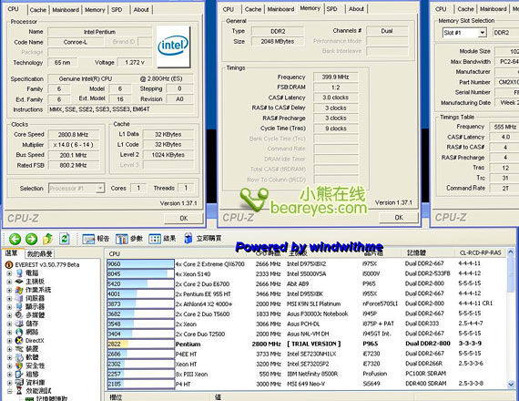The height and width of the screenshot is (401, 519).
Task: Select the DirectX tree icon
Action: (19, 340)
